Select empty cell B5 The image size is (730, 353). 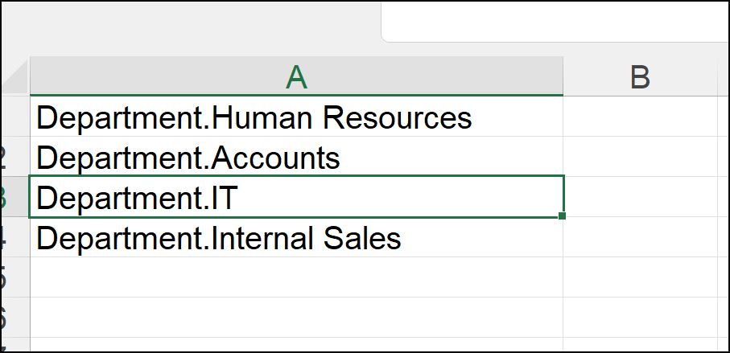641,277
